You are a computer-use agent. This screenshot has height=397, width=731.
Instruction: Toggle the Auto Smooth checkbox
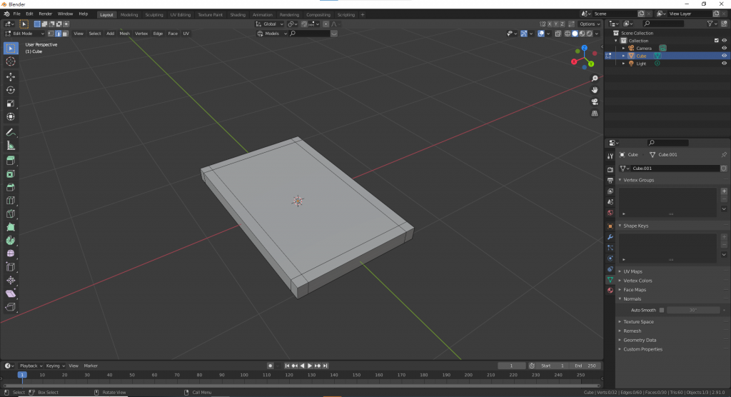click(x=662, y=310)
